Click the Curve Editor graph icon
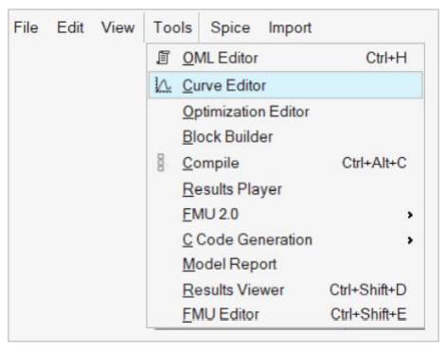 click(163, 85)
